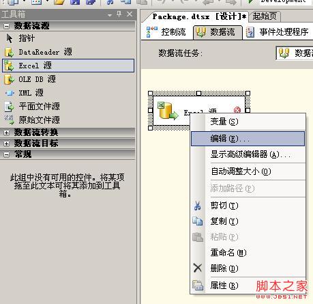This screenshot has height=304, width=313.
Task: Switch to the 控制流 tab
Action: (166, 32)
